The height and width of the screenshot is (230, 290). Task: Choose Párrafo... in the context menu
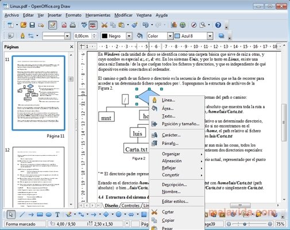(x=177, y=143)
